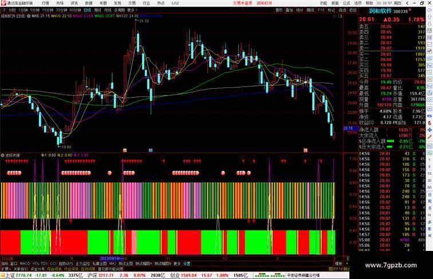This screenshot has width=433, height=279.
Task: Click the 日 period letter in sidebar
Action: click(430, 194)
